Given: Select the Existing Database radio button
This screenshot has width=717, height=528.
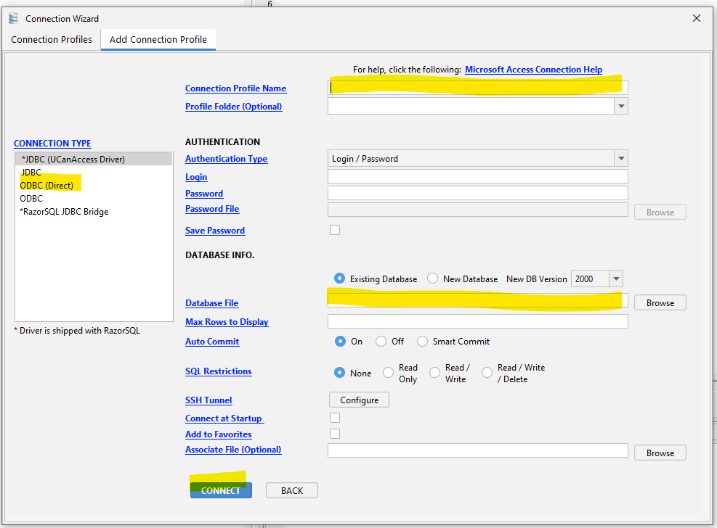Looking at the screenshot, I should [339, 279].
